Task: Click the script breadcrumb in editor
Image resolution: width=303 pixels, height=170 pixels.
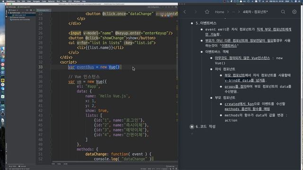Action: (x=65, y=164)
